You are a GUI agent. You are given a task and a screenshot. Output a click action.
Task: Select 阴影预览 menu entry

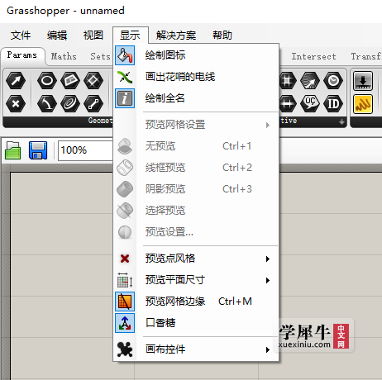(x=196, y=189)
